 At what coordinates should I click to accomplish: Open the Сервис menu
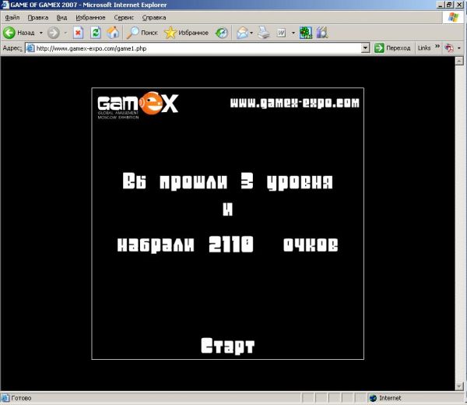[x=123, y=17]
